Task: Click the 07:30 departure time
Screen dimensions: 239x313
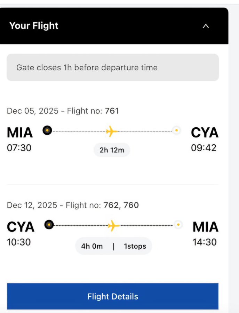Action: click(19, 148)
